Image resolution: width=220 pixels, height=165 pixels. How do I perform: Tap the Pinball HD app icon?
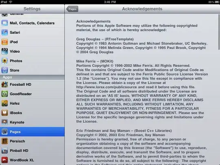click(x=4, y=151)
